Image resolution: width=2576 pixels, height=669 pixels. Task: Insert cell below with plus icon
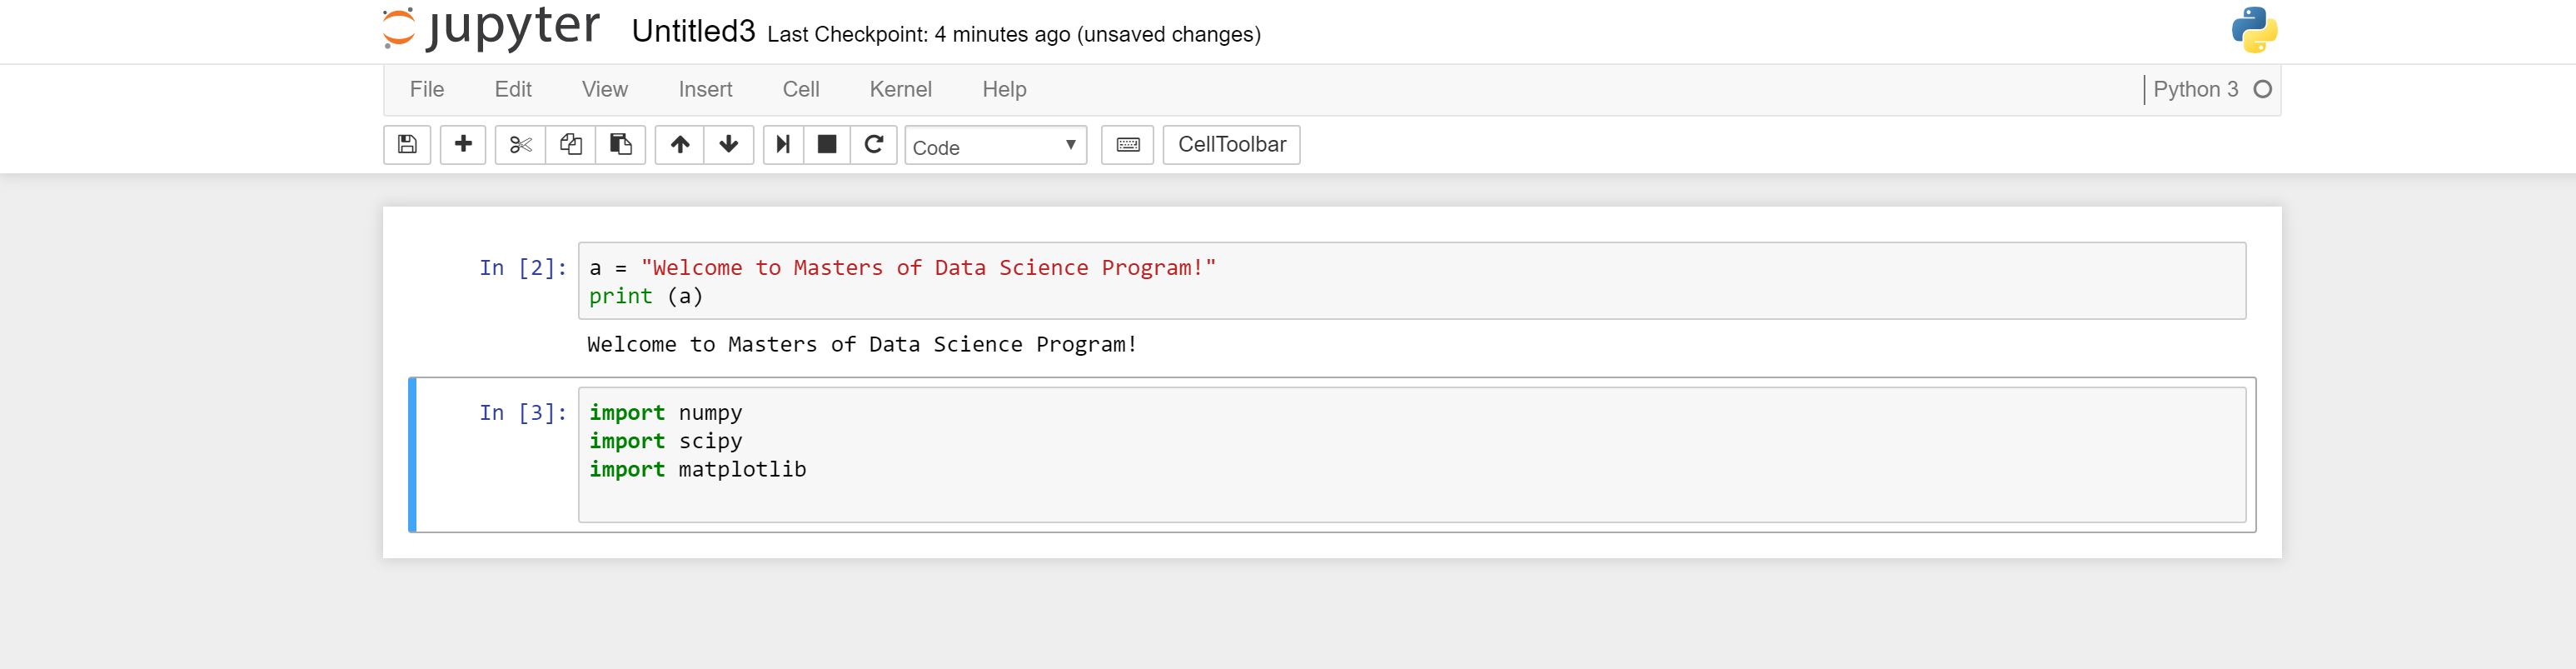[x=463, y=145]
